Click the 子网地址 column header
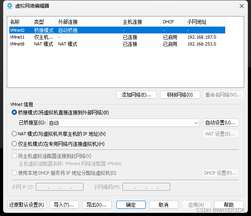 pos(205,22)
